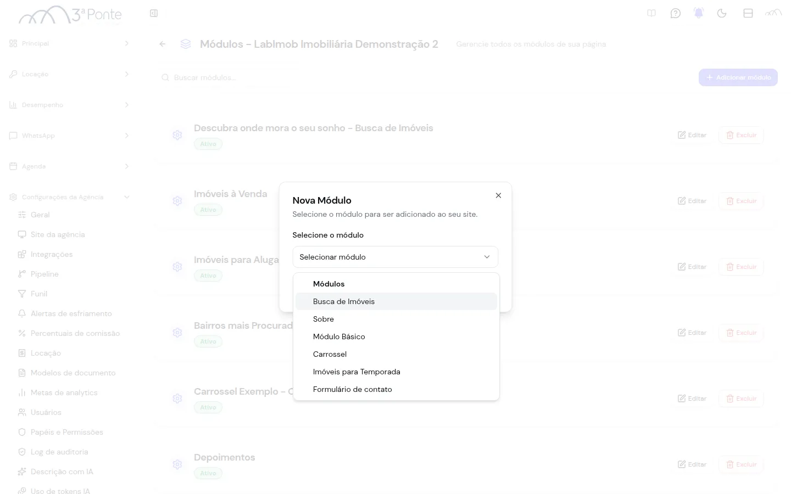Pick Formulário de contato option

[x=396, y=389]
